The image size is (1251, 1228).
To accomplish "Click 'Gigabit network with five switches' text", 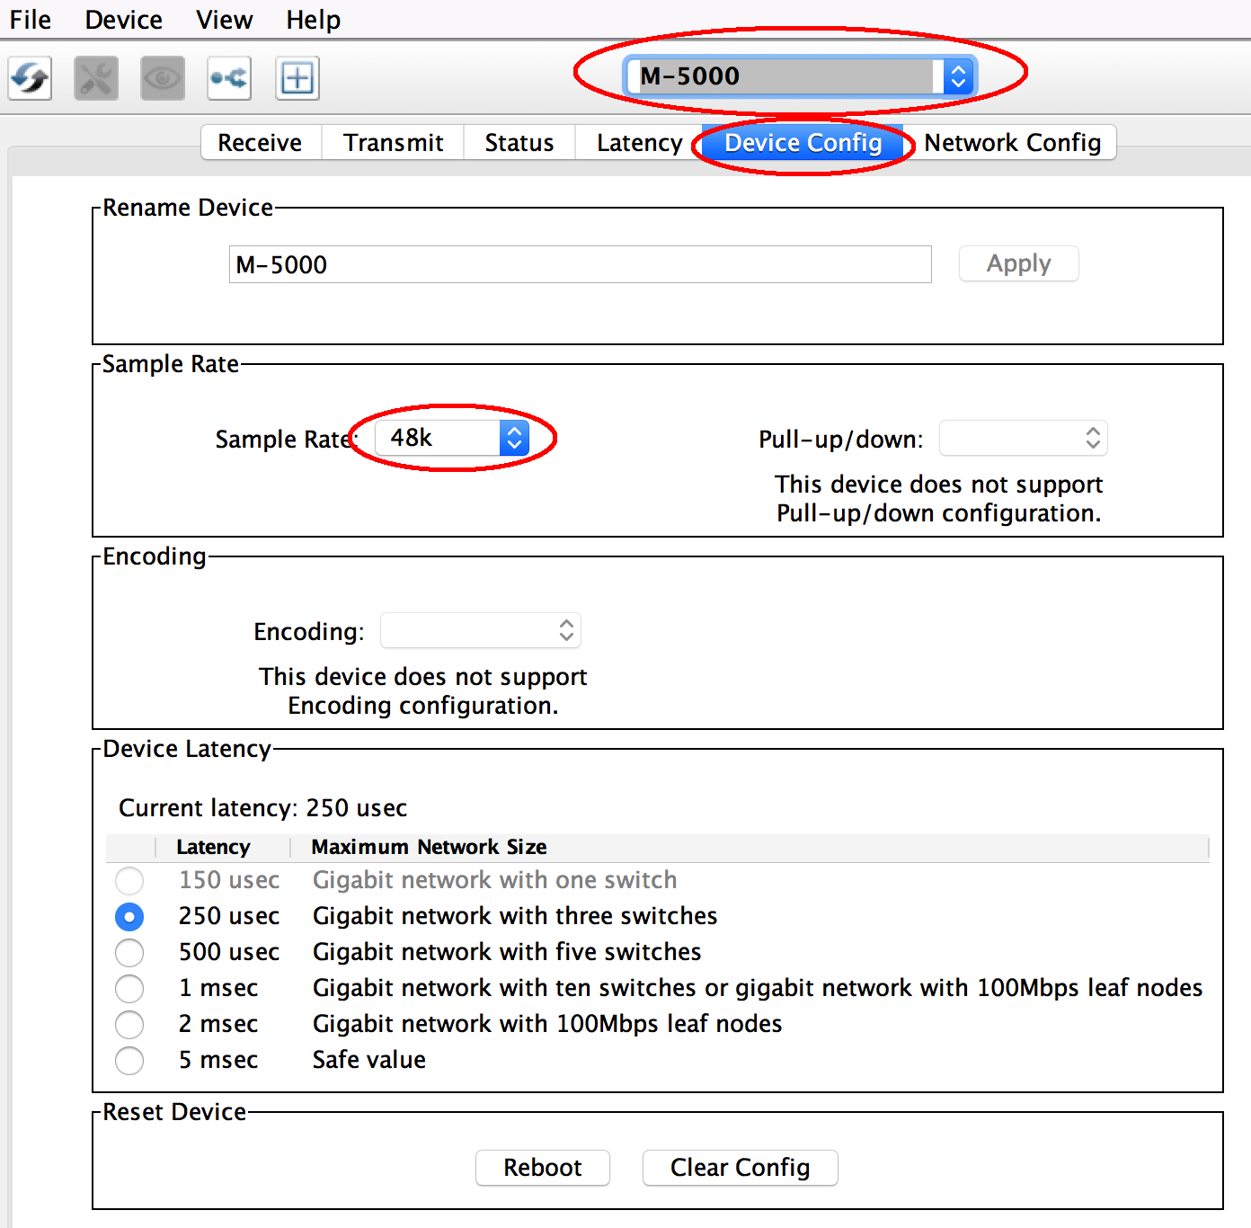I will [x=507, y=952].
